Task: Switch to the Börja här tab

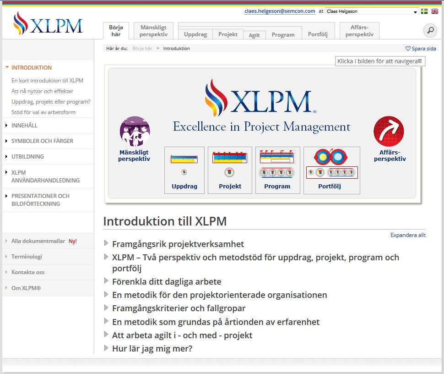Action: coord(116,31)
